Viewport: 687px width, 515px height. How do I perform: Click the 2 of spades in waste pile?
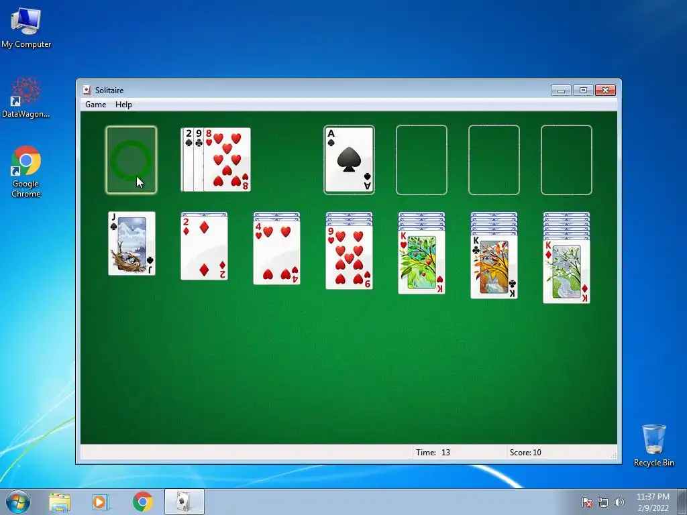point(188,160)
